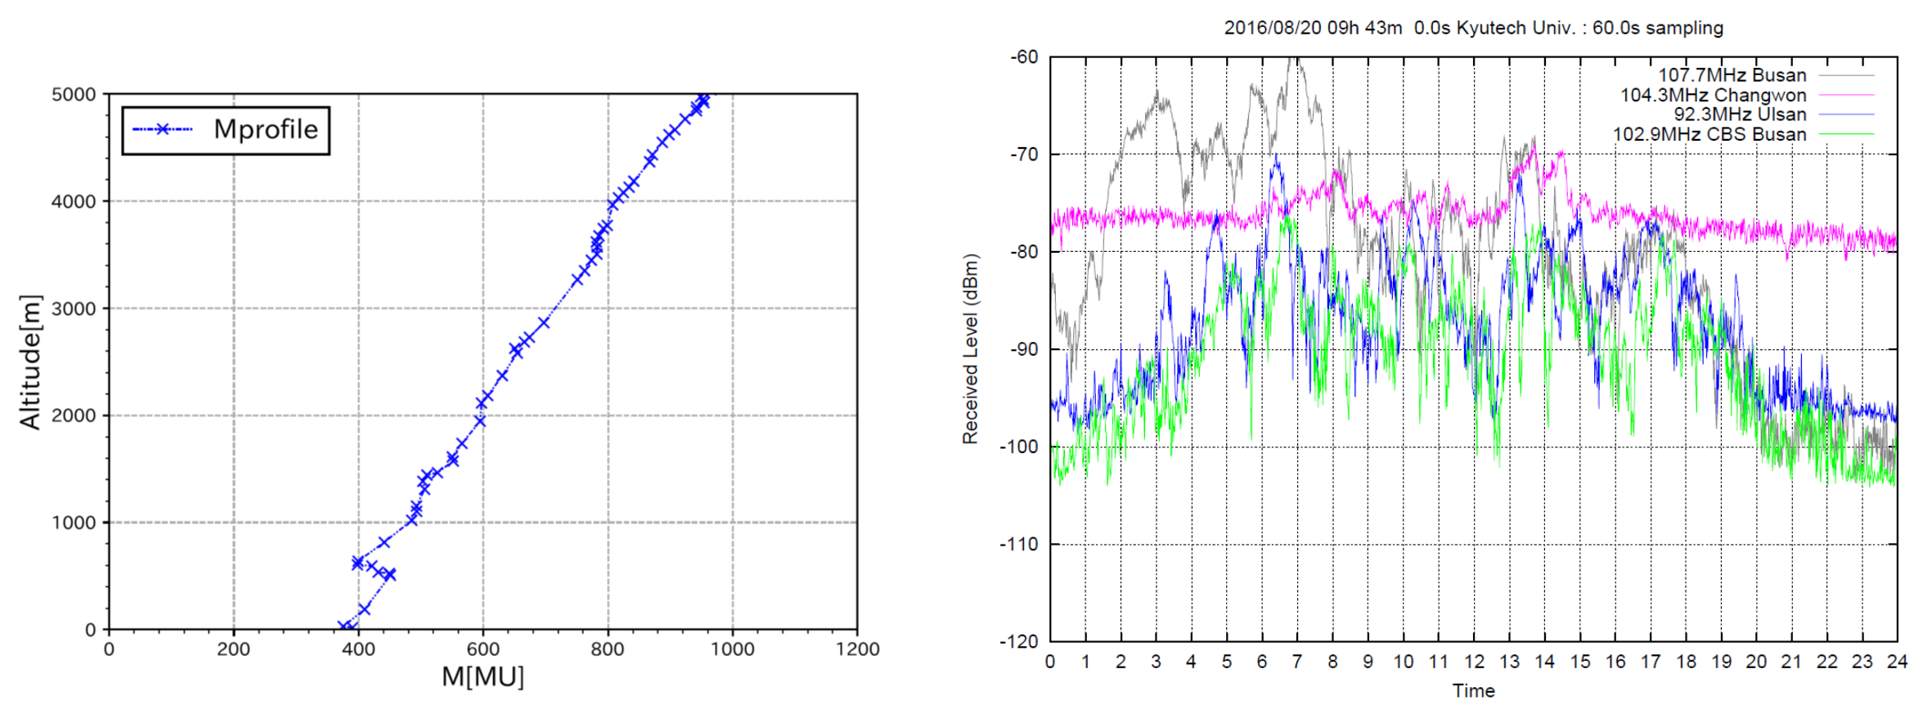Click the magenta legend line for Changwon

[x=1845, y=95]
